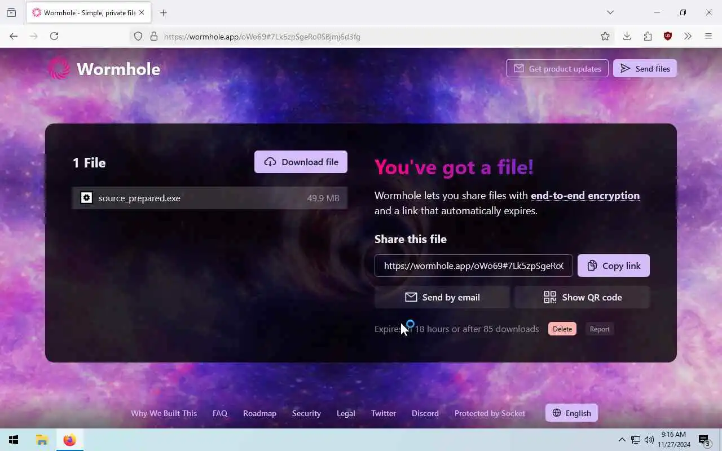Click the Get product updates button

click(557, 68)
